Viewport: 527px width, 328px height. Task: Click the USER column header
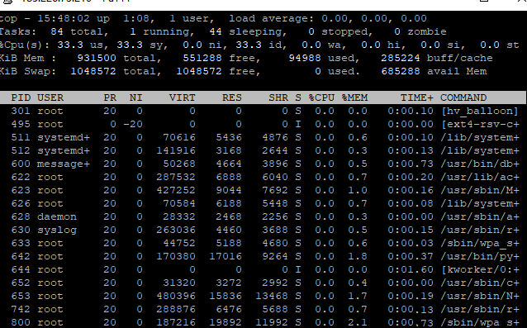coord(50,97)
